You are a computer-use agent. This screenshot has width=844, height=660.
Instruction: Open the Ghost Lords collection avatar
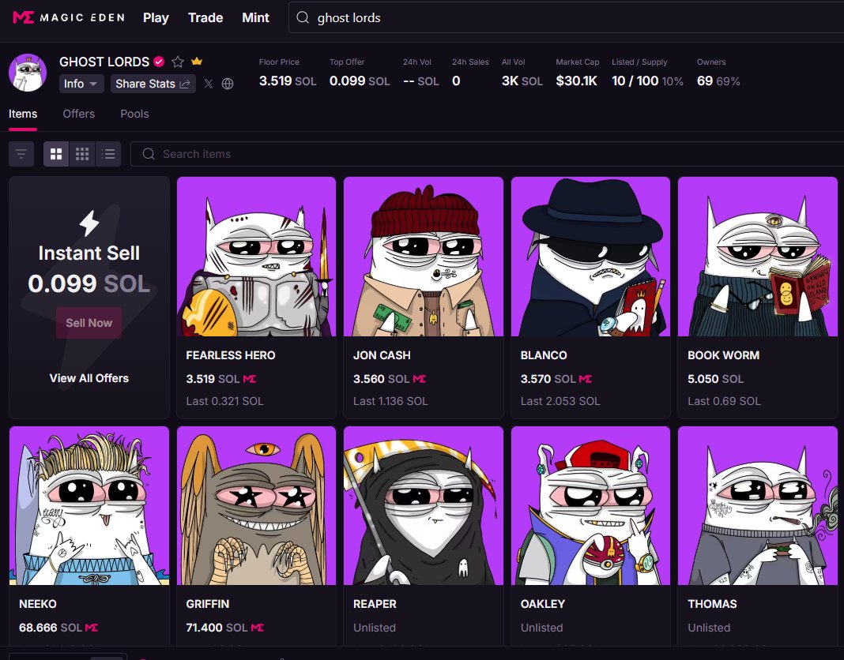coord(28,73)
